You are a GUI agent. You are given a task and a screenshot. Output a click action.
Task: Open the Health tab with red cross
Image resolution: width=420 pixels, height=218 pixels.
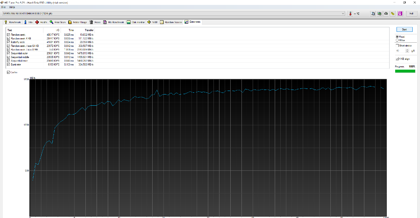41,22
